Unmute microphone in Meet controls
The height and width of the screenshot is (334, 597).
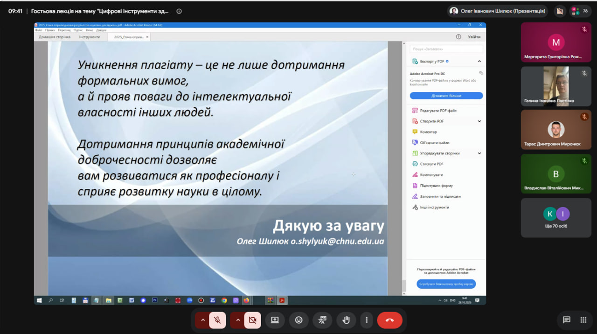coord(217,320)
